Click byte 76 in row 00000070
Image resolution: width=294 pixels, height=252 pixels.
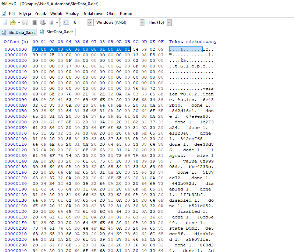point(136,88)
